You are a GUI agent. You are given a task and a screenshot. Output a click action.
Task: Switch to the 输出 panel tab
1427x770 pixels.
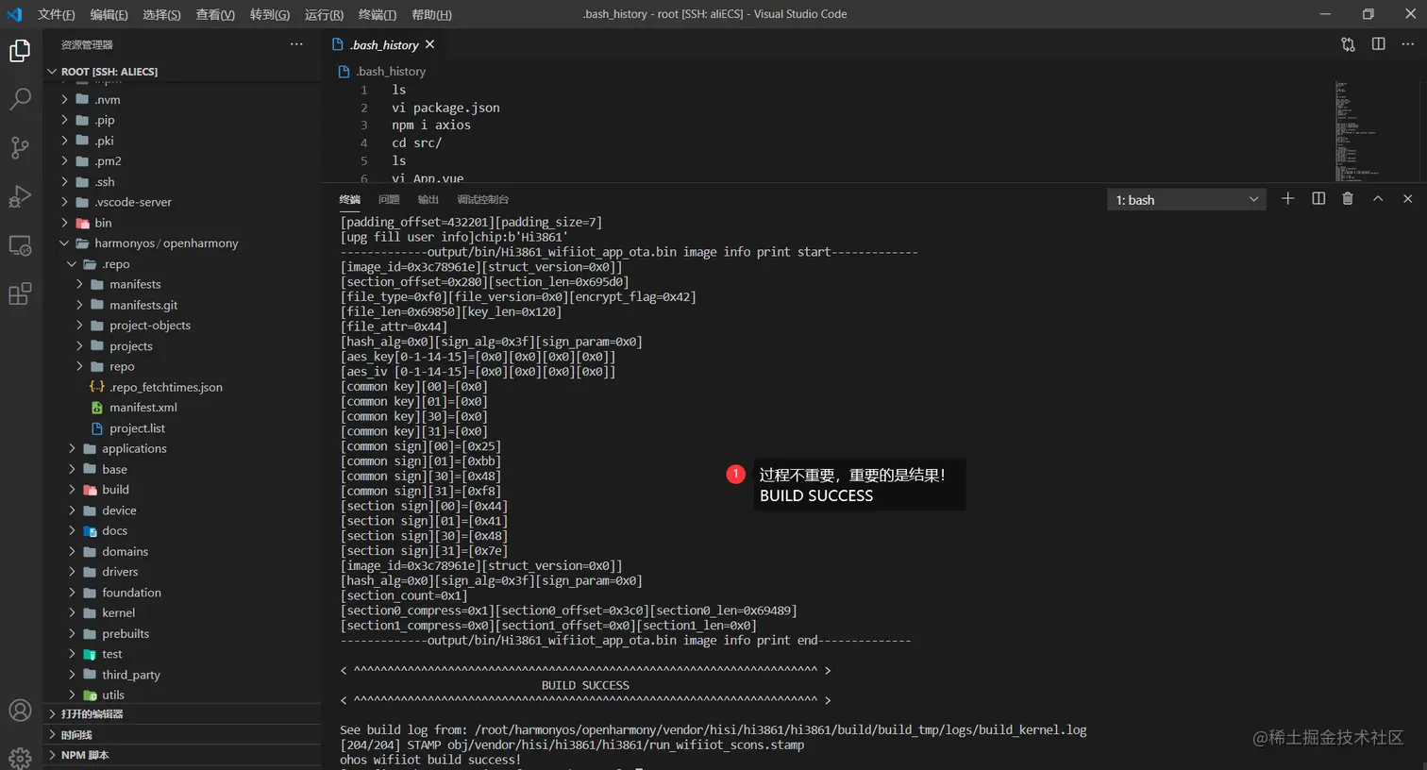(x=428, y=199)
